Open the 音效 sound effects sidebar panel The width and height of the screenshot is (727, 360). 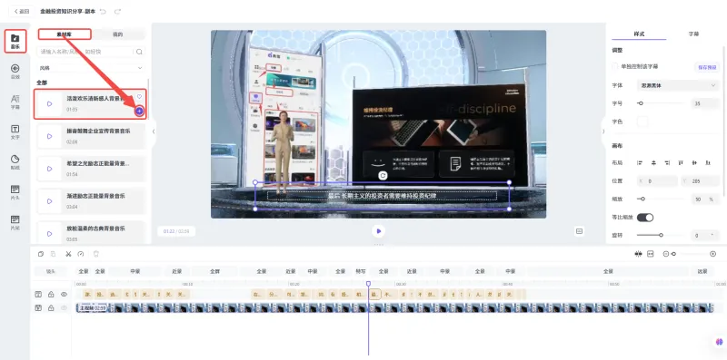click(15, 72)
